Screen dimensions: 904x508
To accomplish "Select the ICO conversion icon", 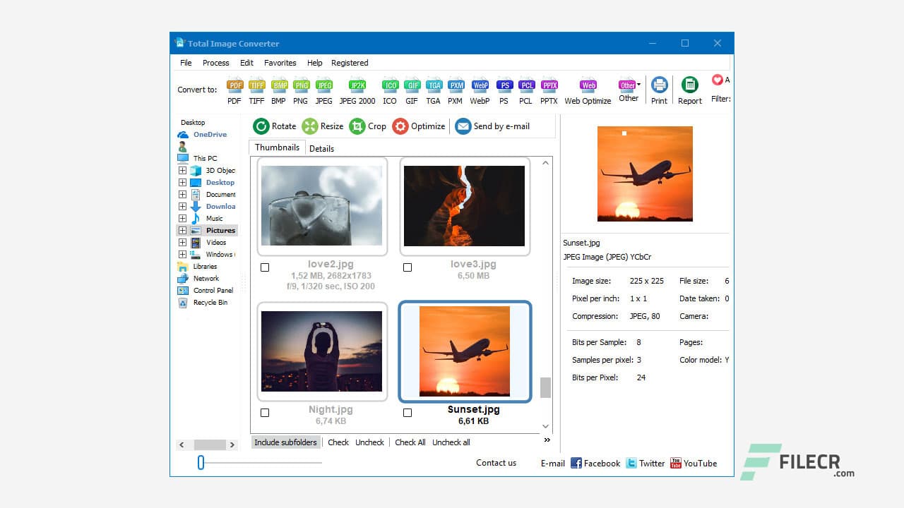I will coord(389,85).
